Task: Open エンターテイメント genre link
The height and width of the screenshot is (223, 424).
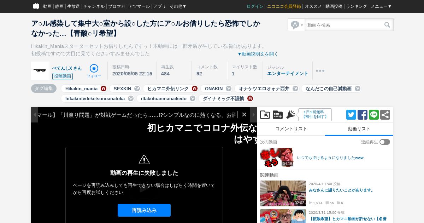Action: coord(288,74)
